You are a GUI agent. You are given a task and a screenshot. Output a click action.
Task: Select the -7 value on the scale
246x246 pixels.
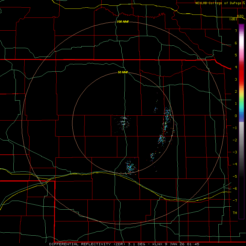235,201
